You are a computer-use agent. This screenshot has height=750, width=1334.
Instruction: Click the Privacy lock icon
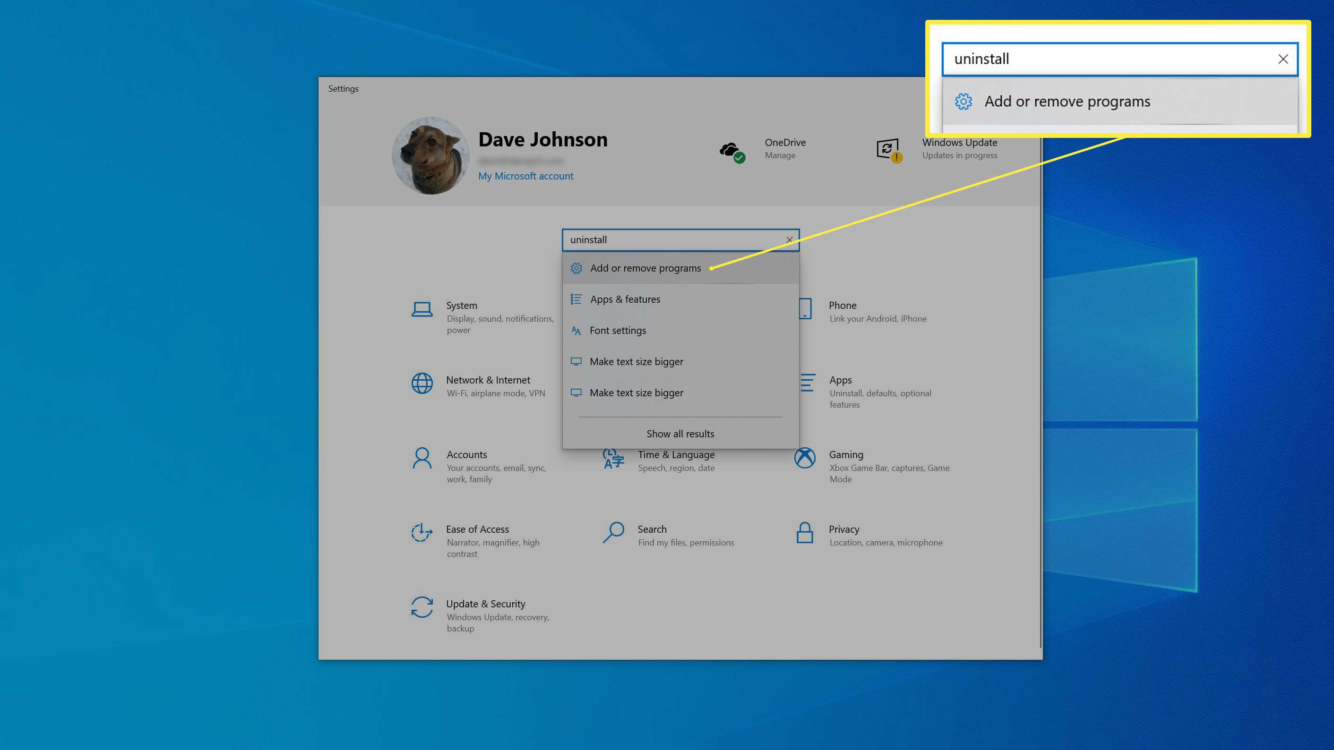pyautogui.click(x=805, y=533)
